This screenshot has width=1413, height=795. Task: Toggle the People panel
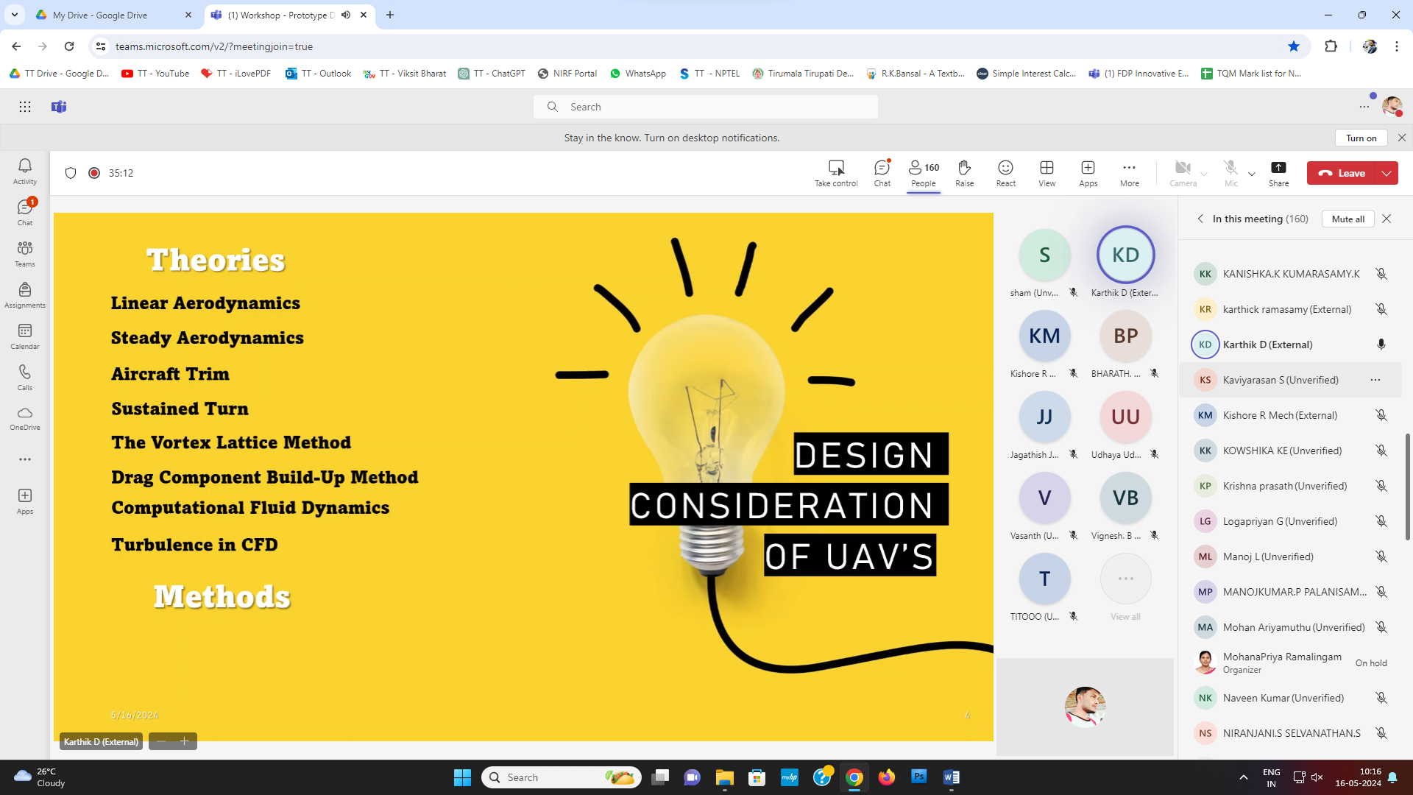(923, 173)
